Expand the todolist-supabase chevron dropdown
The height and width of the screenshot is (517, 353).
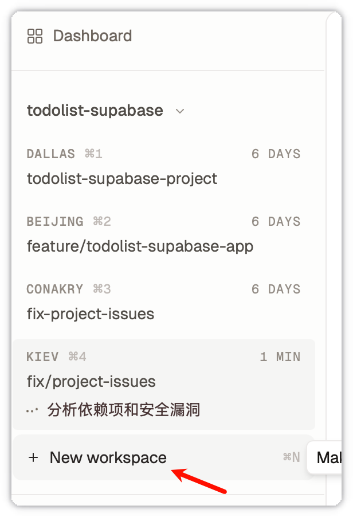pos(180,111)
